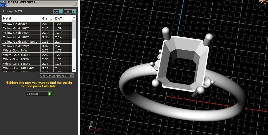The image size is (268, 135).
Task: Select the Yellow Gold:18KY Royal row
Action: [x=37, y=42]
